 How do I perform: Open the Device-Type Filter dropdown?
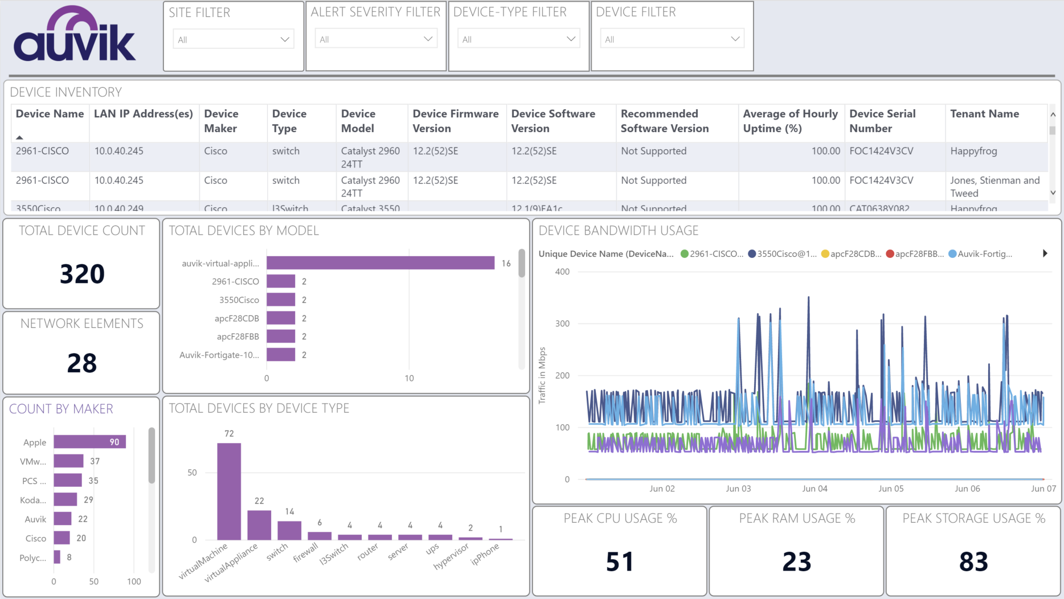(x=570, y=38)
